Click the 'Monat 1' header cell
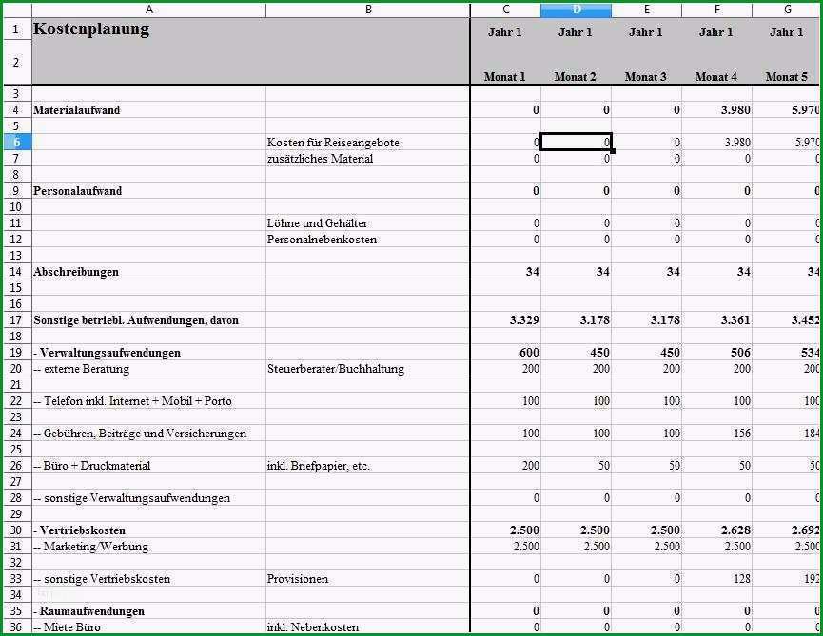 click(x=505, y=77)
